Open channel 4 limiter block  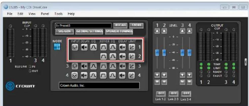pyautogui.click(x=132, y=75)
